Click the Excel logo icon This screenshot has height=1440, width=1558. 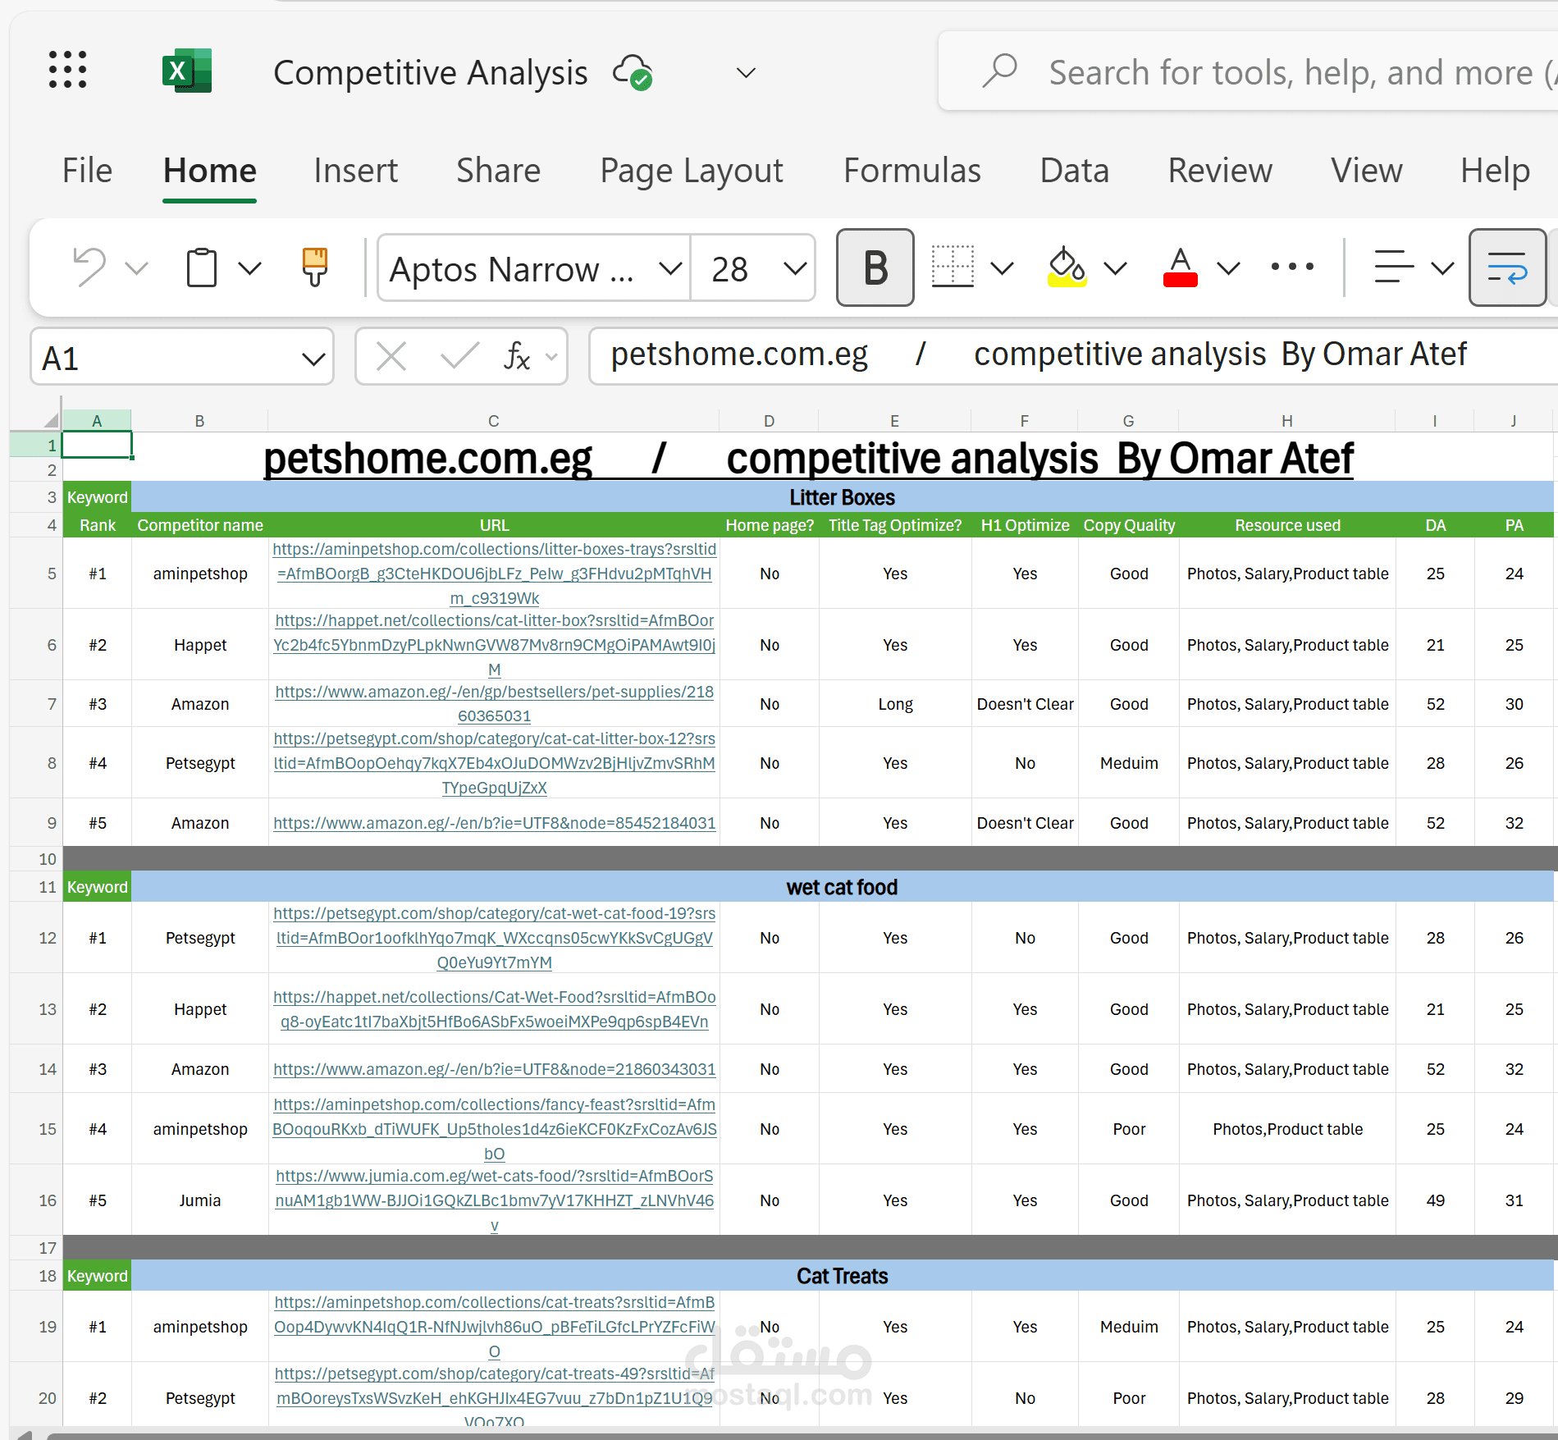pos(187,71)
